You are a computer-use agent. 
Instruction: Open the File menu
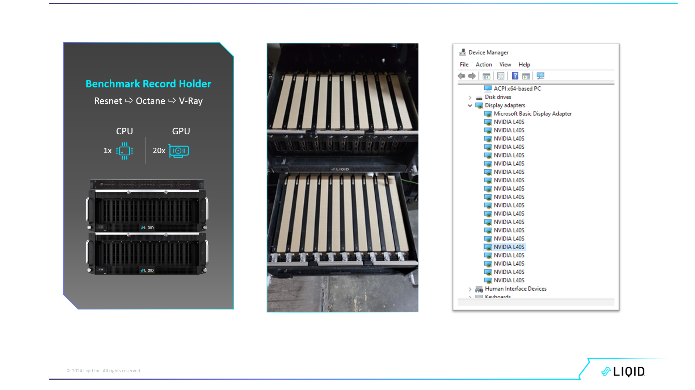click(x=464, y=64)
